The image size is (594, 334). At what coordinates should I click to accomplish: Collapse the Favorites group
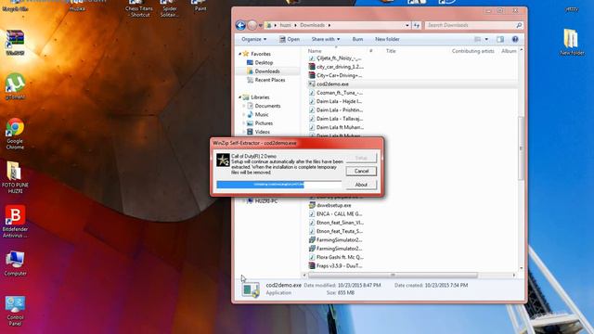[239, 54]
